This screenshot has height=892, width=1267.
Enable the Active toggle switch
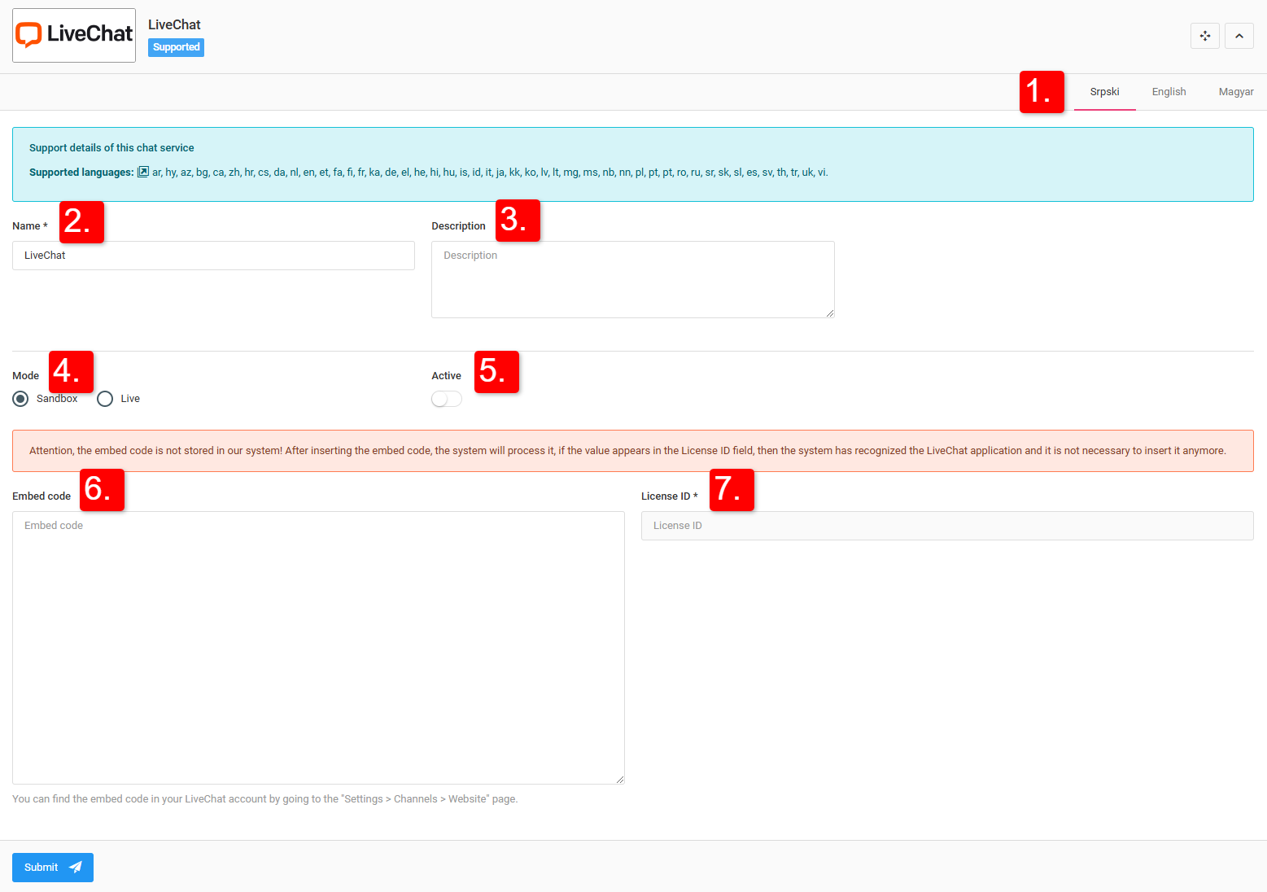[x=447, y=399]
